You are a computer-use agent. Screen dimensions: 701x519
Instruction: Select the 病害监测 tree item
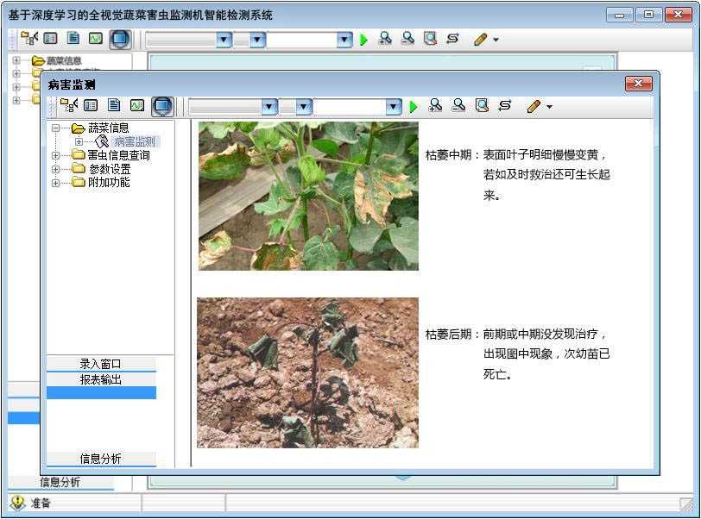(x=135, y=141)
